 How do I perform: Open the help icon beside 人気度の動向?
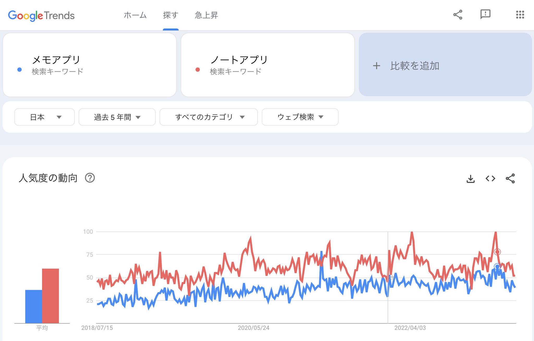click(x=90, y=178)
